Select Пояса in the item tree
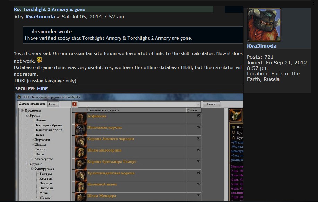The width and height of the screenshot is (318, 202). 39,135
